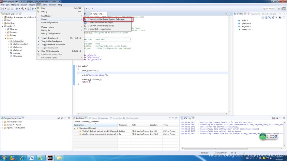Sort Outline entries alphabetically

(266, 18)
